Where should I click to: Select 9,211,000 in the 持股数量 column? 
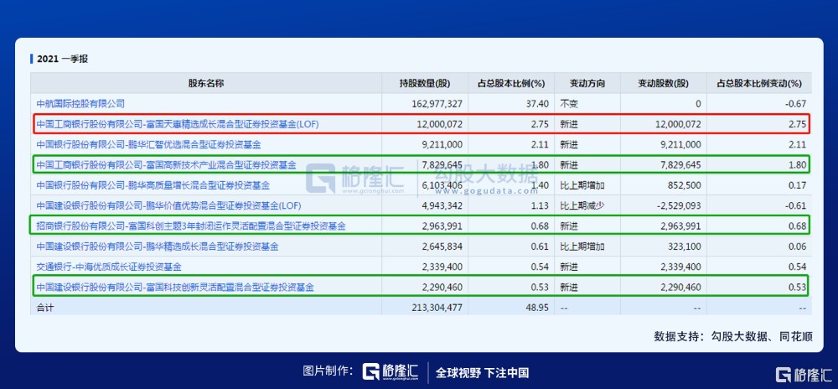(442, 144)
